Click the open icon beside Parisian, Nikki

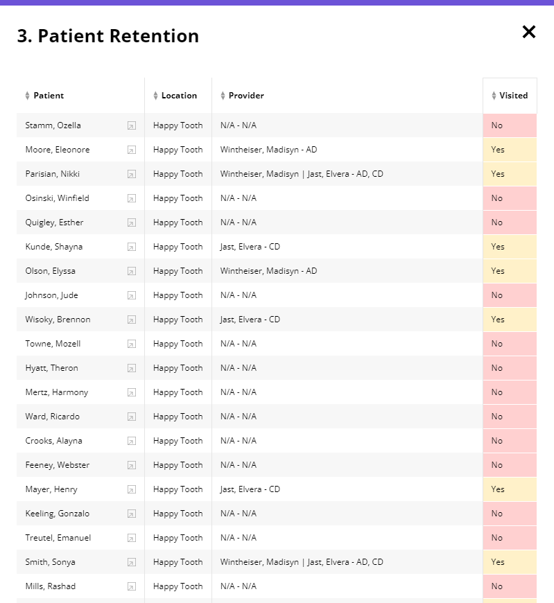point(132,174)
